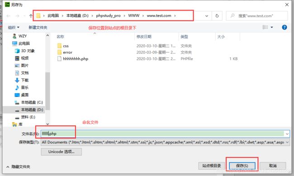Close the 另存为 dialog

(287, 5)
